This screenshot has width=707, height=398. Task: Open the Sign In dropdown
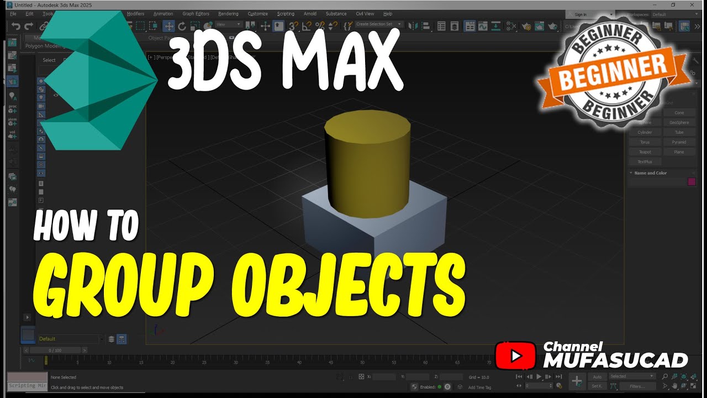[591, 14]
